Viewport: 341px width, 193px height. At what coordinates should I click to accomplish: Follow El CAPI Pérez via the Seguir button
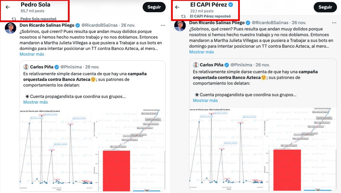click(x=325, y=7)
